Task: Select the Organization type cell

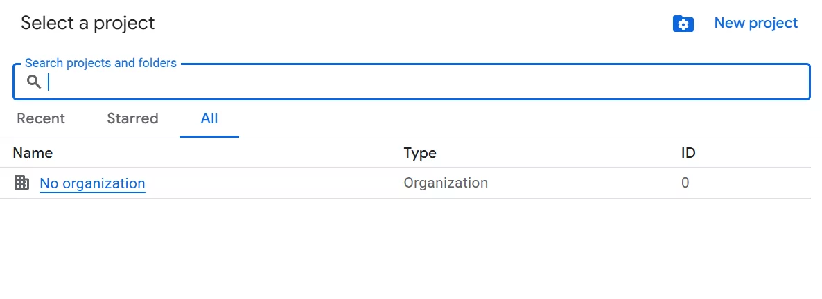Action: coord(446,183)
